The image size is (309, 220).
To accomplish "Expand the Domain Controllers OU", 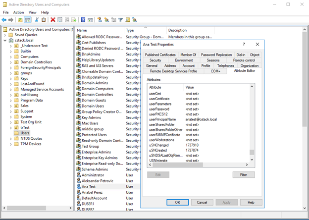I will click(x=11, y=62).
